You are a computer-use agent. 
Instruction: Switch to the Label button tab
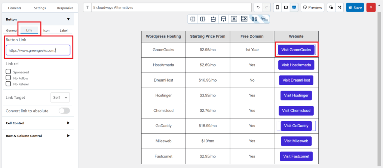click(x=64, y=31)
